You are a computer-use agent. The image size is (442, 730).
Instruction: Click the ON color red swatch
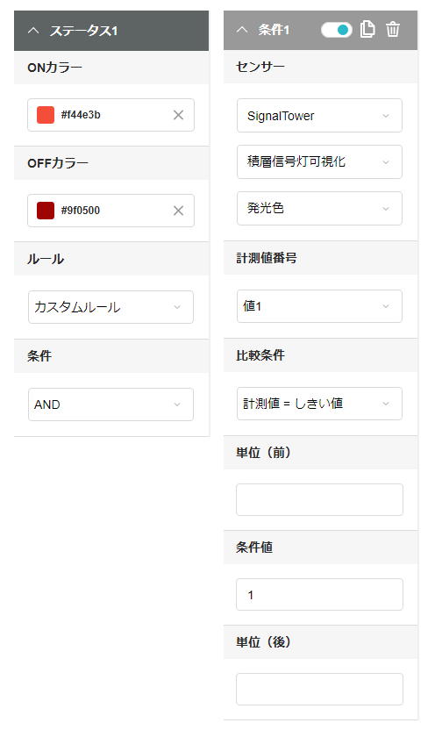point(46,115)
